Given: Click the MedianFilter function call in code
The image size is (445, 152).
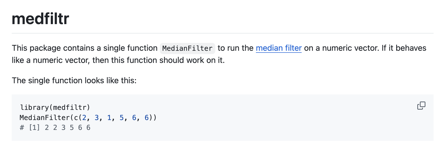Looking at the screenshot, I should pyautogui.click(x=44, y=117).
